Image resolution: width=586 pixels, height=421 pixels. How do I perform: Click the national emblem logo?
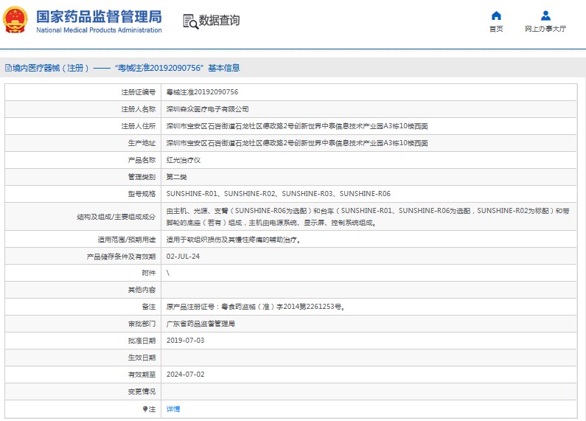pos(15,20)
